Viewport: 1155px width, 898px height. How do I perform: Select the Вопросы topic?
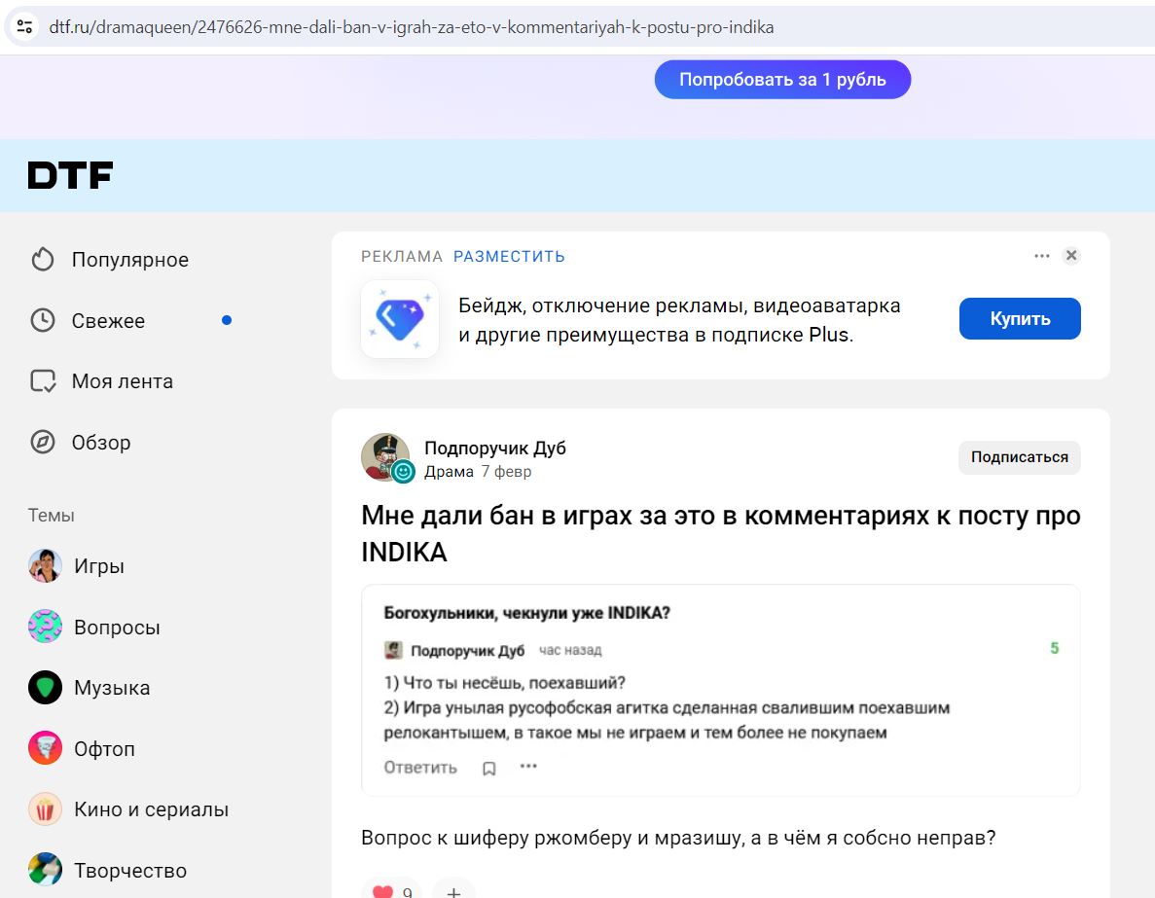point(117,627)
